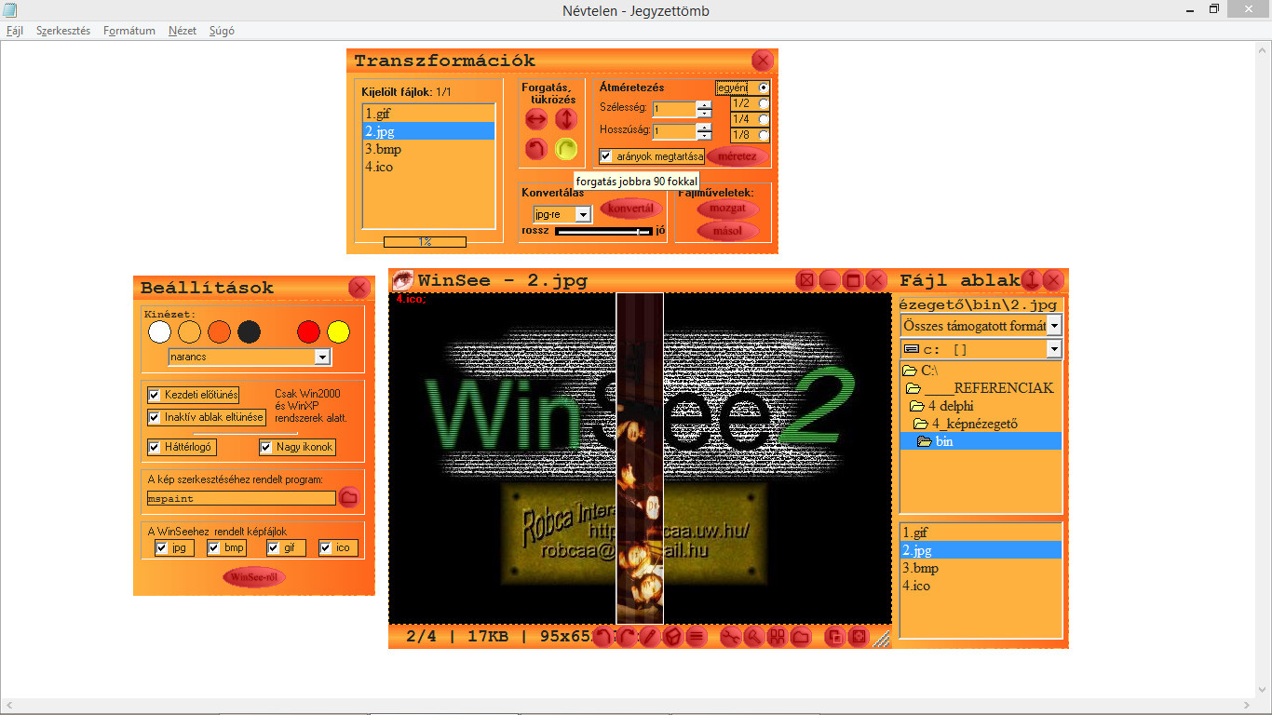Image resolution: width=1272 pixels, height=715 pixels.
Task: Click the folder icon next to mspaint field
Action: click(x=349, y=498)
